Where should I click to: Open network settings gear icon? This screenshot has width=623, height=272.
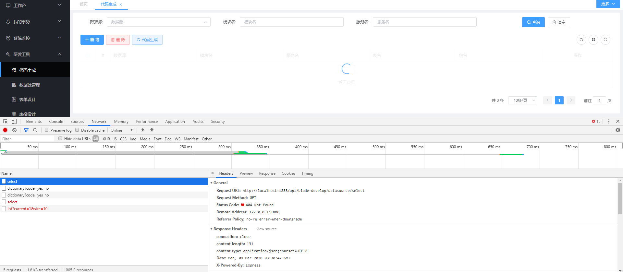618,130
